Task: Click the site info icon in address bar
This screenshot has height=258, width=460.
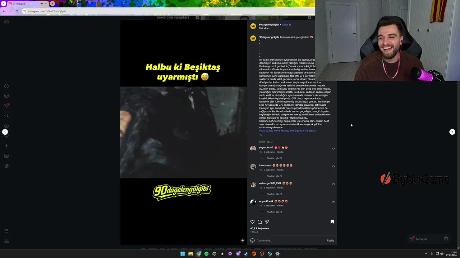Action: 24,11
